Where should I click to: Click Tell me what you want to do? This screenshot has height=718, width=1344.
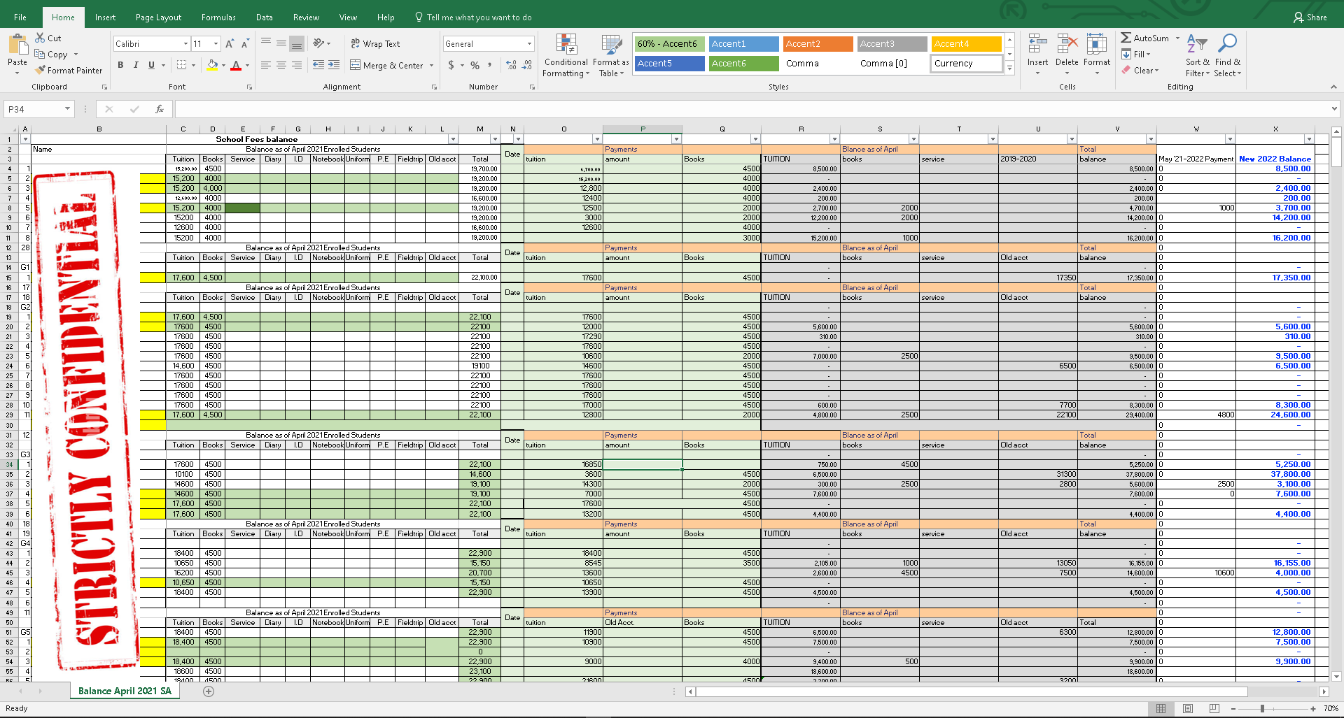[x=473, y=17]
